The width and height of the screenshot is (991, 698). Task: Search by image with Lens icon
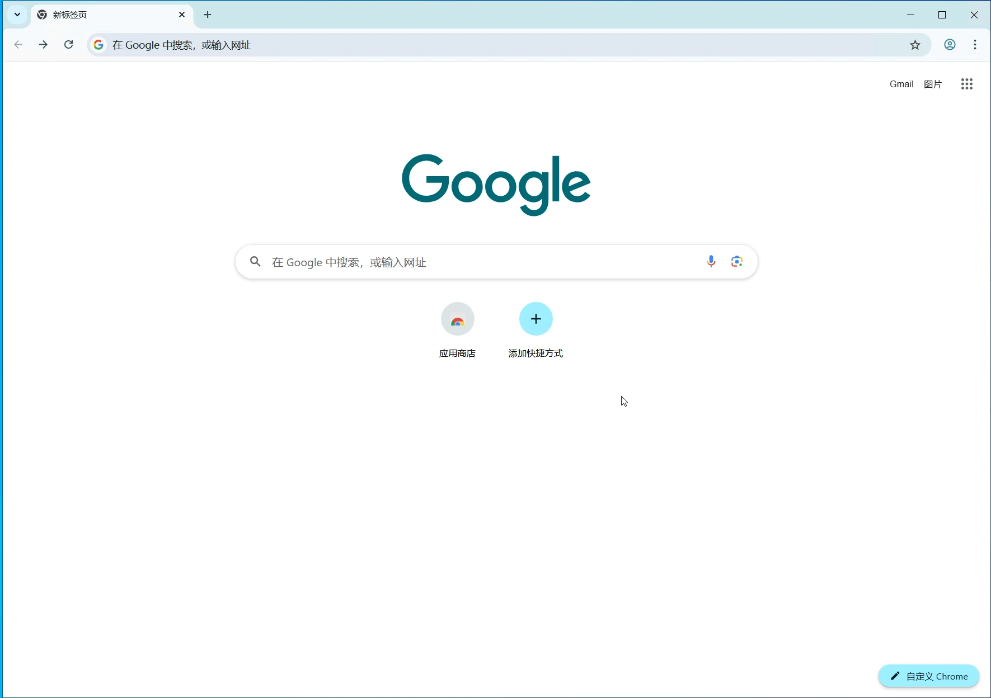(737, 261)
